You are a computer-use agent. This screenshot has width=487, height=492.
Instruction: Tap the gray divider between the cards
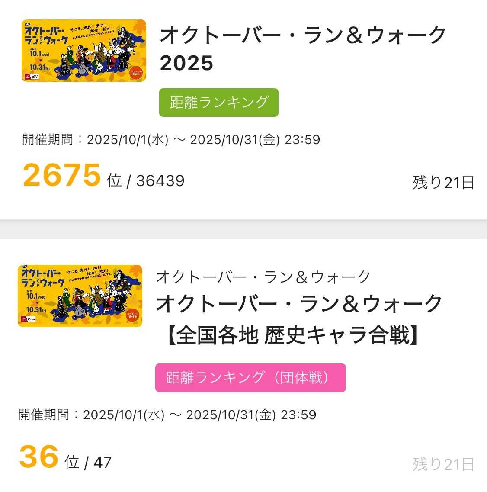pos(243,229)
